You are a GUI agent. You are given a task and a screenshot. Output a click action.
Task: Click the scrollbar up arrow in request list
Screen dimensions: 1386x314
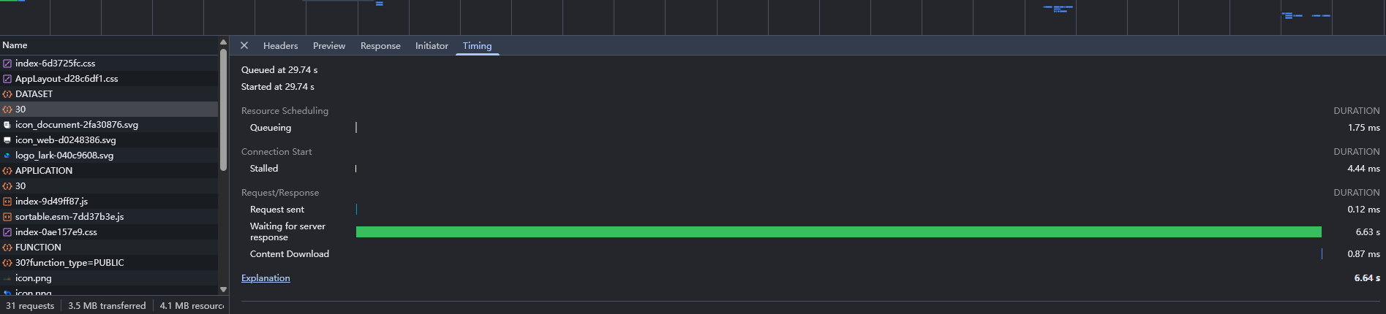(x=223, y=42)
